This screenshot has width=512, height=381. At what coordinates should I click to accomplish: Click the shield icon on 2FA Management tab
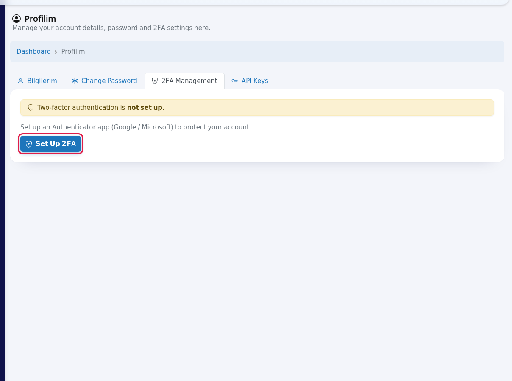[x=155, y=81]
